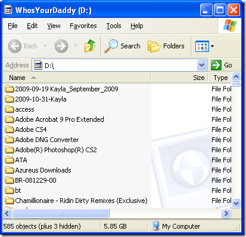This screenshot has height=237, width=246.
Task: Select the Adobe DNG Converter folder icon
Action: coord(10,140)
